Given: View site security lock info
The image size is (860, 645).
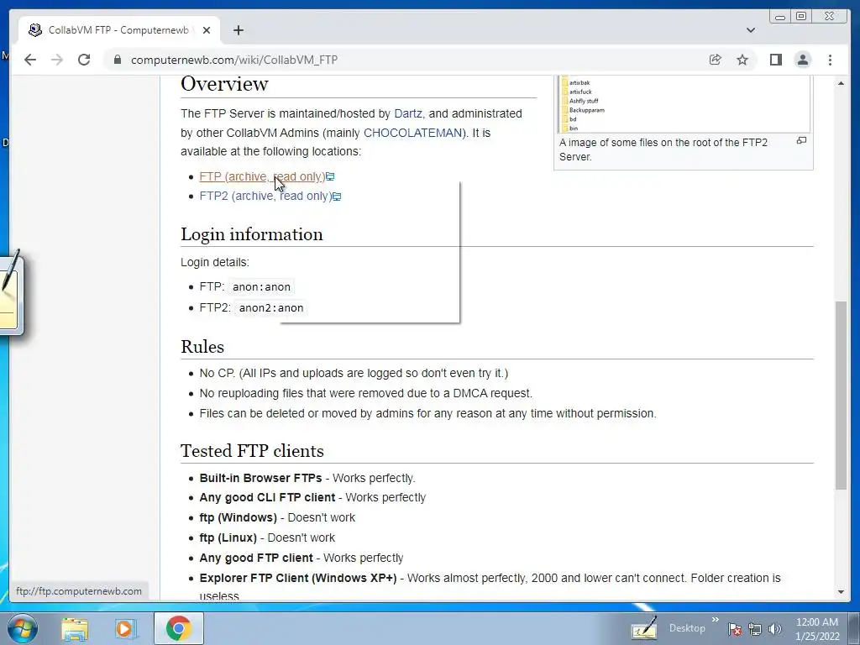Looking at the screenshot, I should tap(117, 60).
